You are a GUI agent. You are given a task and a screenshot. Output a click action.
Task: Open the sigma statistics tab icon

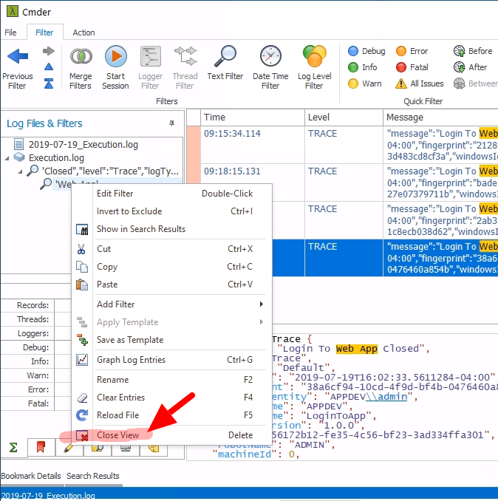pyautogui.click(x=13, y=447)
